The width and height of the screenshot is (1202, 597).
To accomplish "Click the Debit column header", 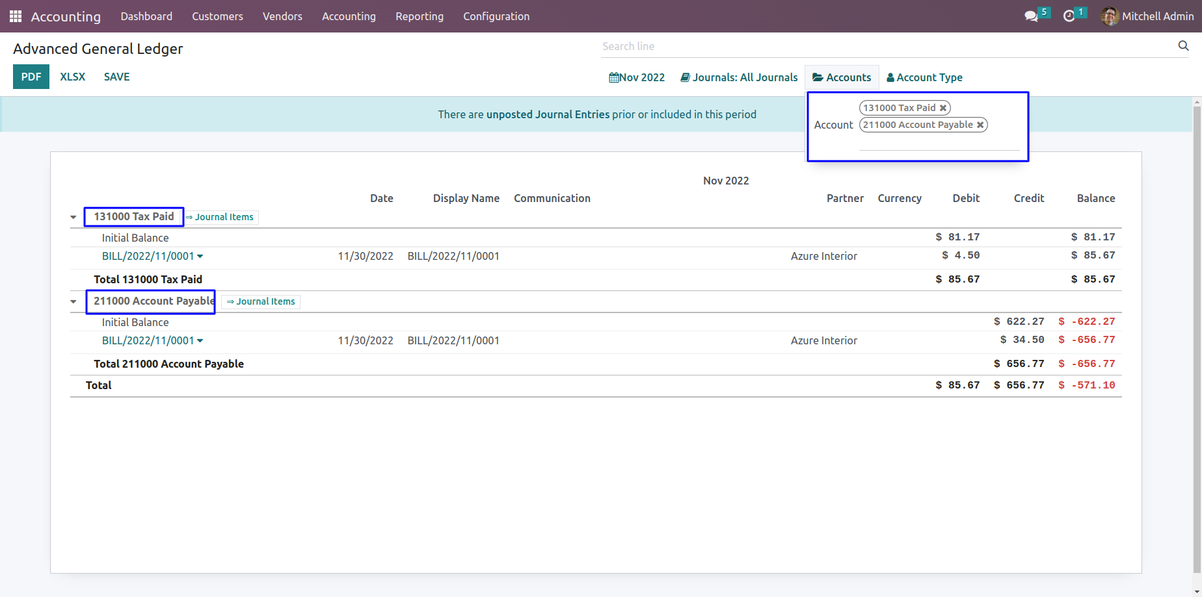I will click(x=966, y=198).
